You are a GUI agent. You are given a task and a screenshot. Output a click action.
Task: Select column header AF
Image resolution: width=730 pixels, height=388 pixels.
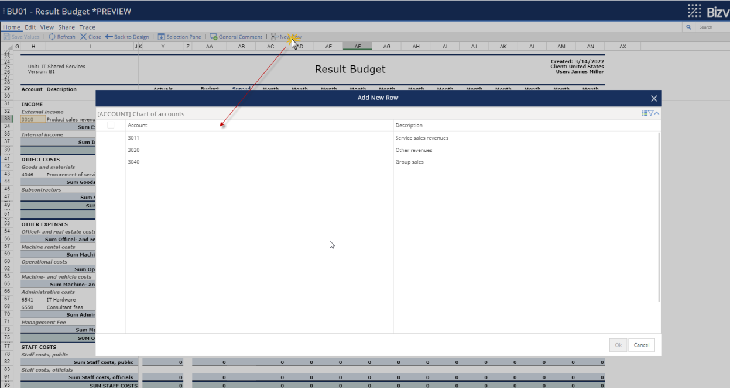(x=357, y=46)
